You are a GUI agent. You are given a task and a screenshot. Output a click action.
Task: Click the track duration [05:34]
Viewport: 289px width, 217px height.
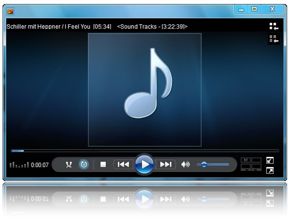point(102,27)
